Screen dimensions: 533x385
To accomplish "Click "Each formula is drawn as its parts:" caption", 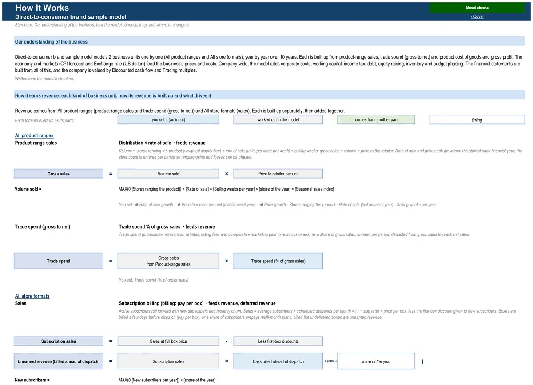I will pyautogui.click(x=44, y=120).
